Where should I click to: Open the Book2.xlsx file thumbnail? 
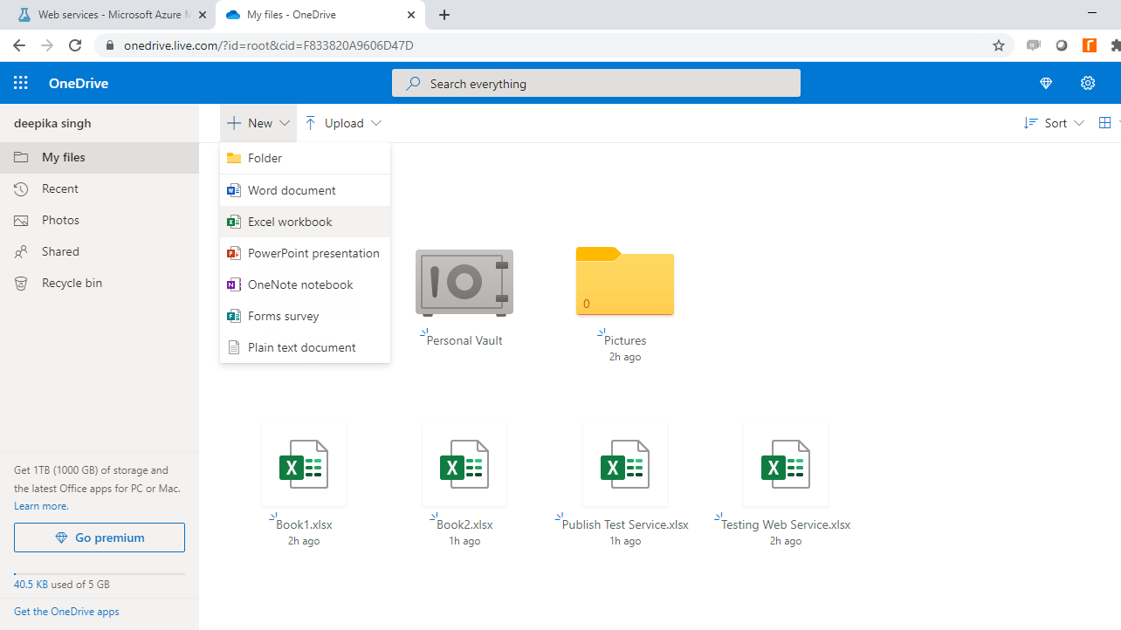coord(464,464)
